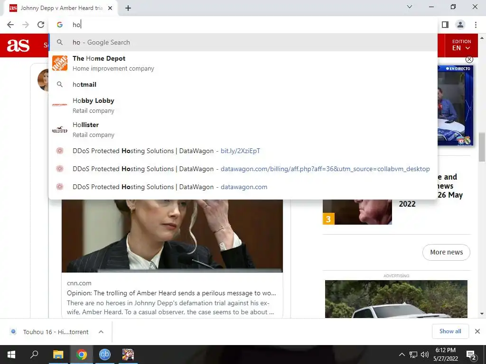
Task: Open Chrome three-dot menu
Action: point(476,25)
